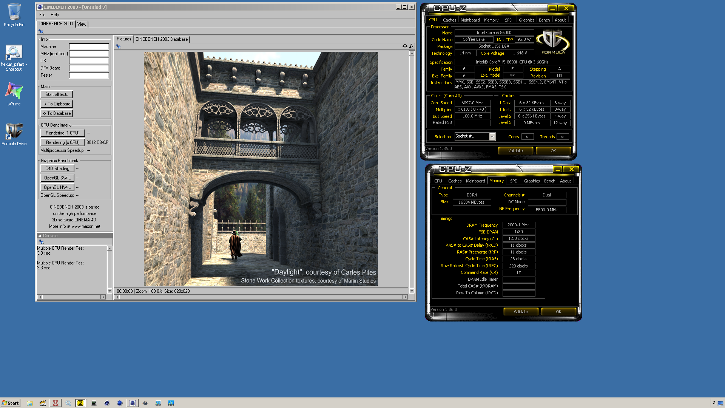Click the CINEBENCH title bar app icon
Image resolution: width=725 pixels, height=408 pixels.
click(x=40, y=7)
